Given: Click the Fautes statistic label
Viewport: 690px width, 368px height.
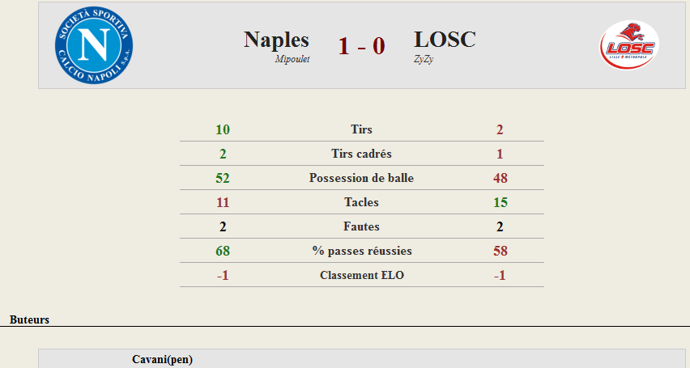Looking at the screenshot, I should pos(361,226).
